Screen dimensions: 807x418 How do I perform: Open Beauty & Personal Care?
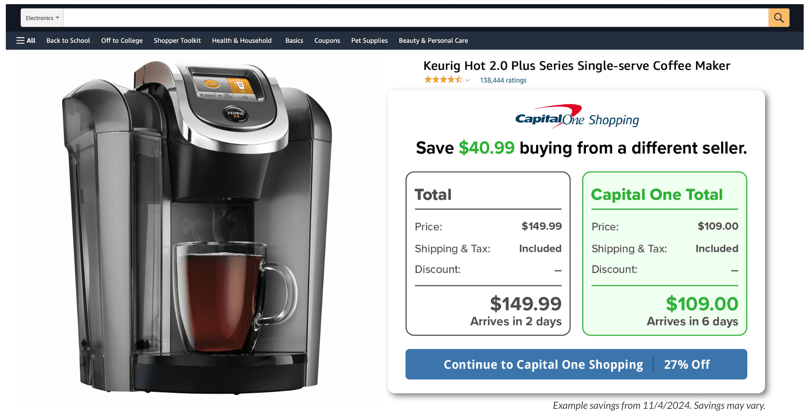pos(433,41)
